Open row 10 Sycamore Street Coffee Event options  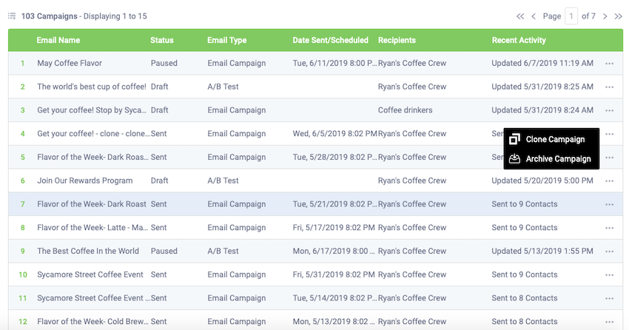[x=609, y=275]
